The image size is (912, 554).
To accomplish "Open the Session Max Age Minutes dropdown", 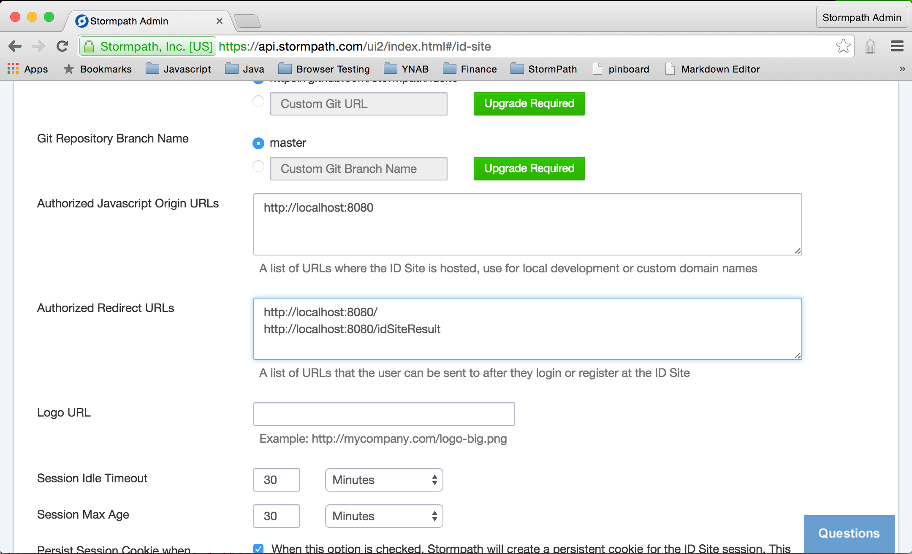I will 384,516.
